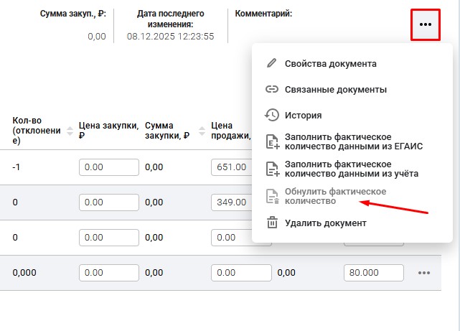Image resolution: width=460 pixels, height=331 pixels.
Task: Click the Цена продажи field in the last row
Action: tap(241, 273)
